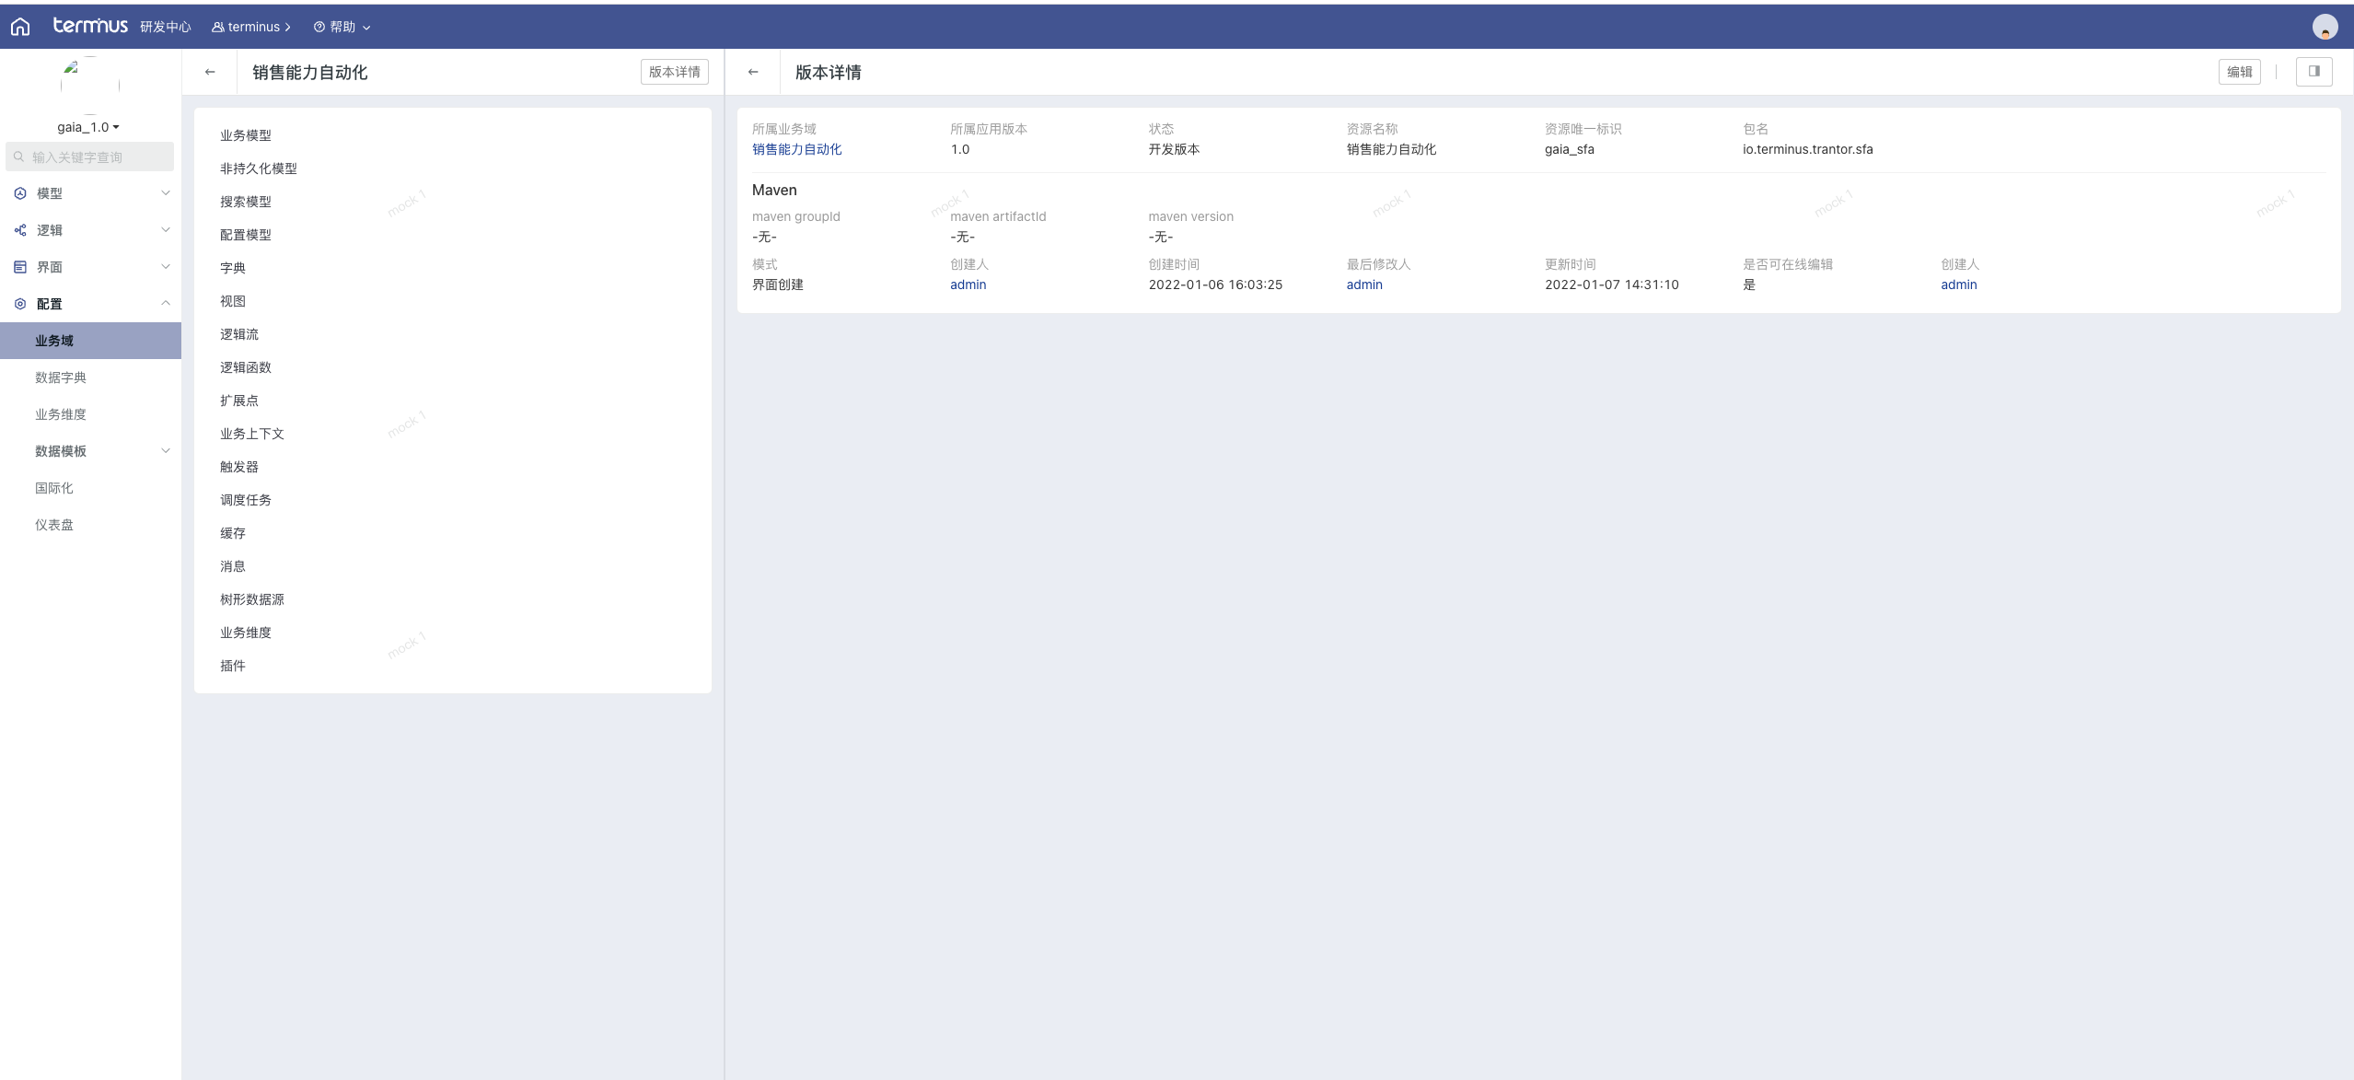Select 逻辑流 in the list
2354x1080 pixels.
pyautogui.click(x=239, y=334)
